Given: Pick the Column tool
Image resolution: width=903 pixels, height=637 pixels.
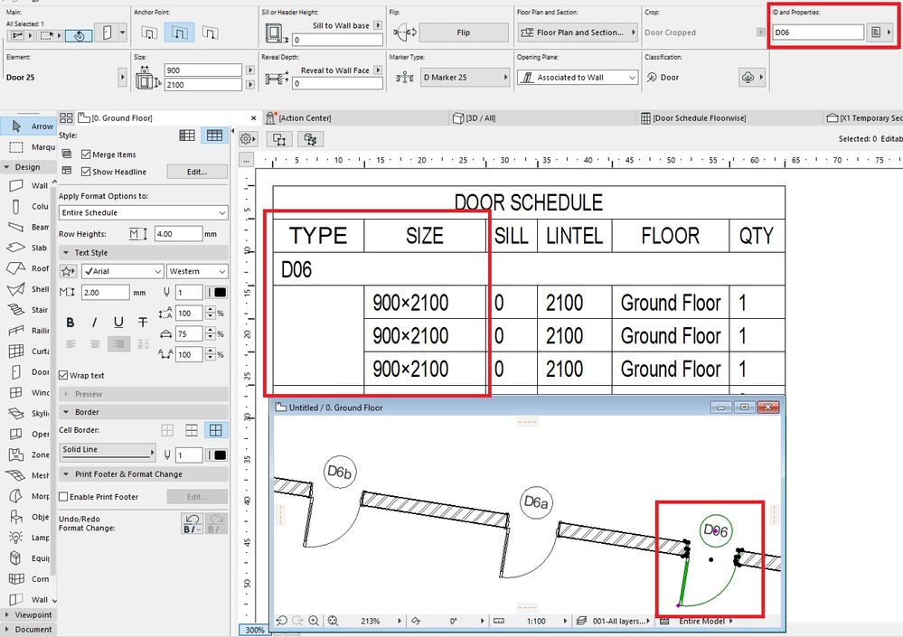Looking at the screenshot, I should (28, 206).
